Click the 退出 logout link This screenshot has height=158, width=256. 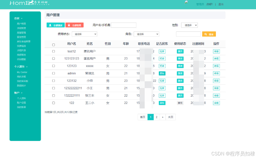coord(221,4)
